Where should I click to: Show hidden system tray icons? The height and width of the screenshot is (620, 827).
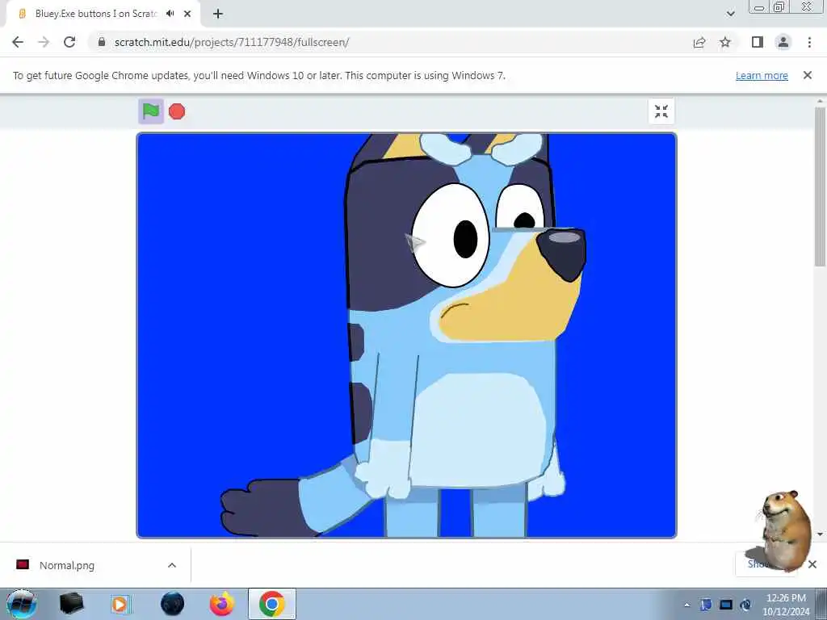tap(686, 605)
